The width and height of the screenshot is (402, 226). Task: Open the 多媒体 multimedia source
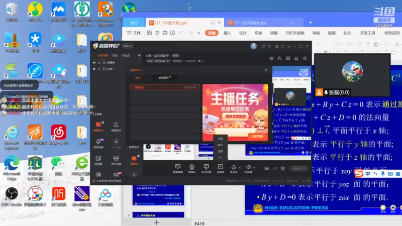coord(220,169)
